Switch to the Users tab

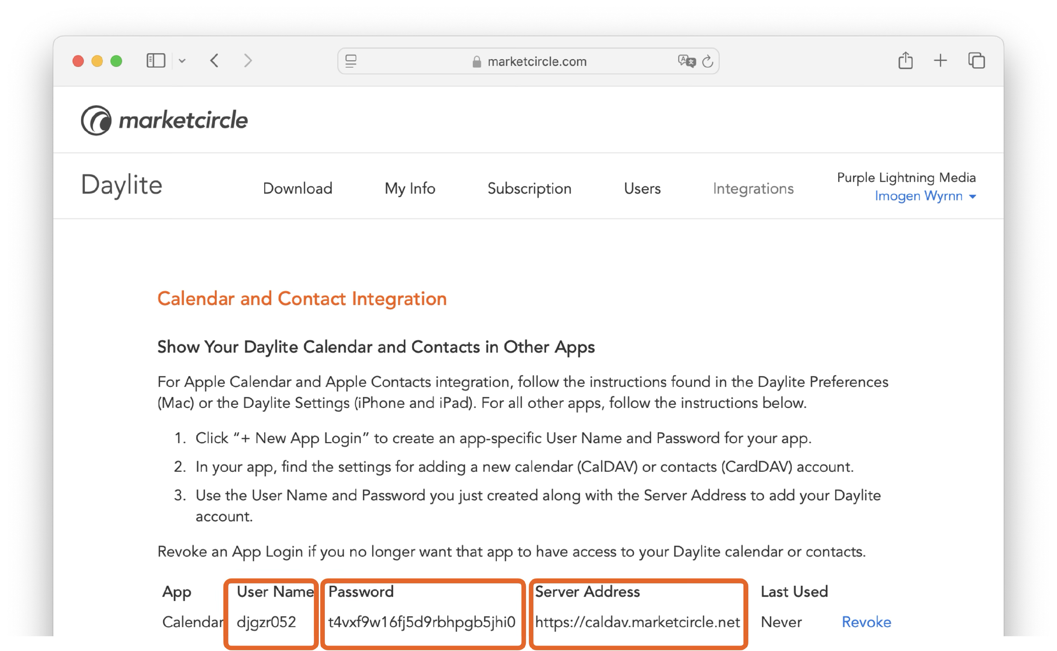click(642, 189)
